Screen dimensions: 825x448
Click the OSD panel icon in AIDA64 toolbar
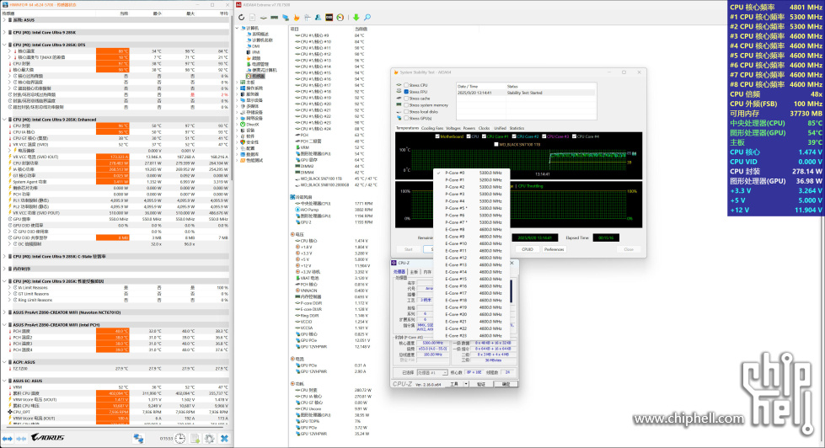point(328,18)
